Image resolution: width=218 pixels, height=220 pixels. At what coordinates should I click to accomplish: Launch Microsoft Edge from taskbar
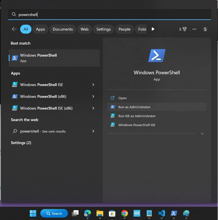[88, 213]
